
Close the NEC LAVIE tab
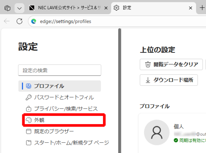click(106, 8)
